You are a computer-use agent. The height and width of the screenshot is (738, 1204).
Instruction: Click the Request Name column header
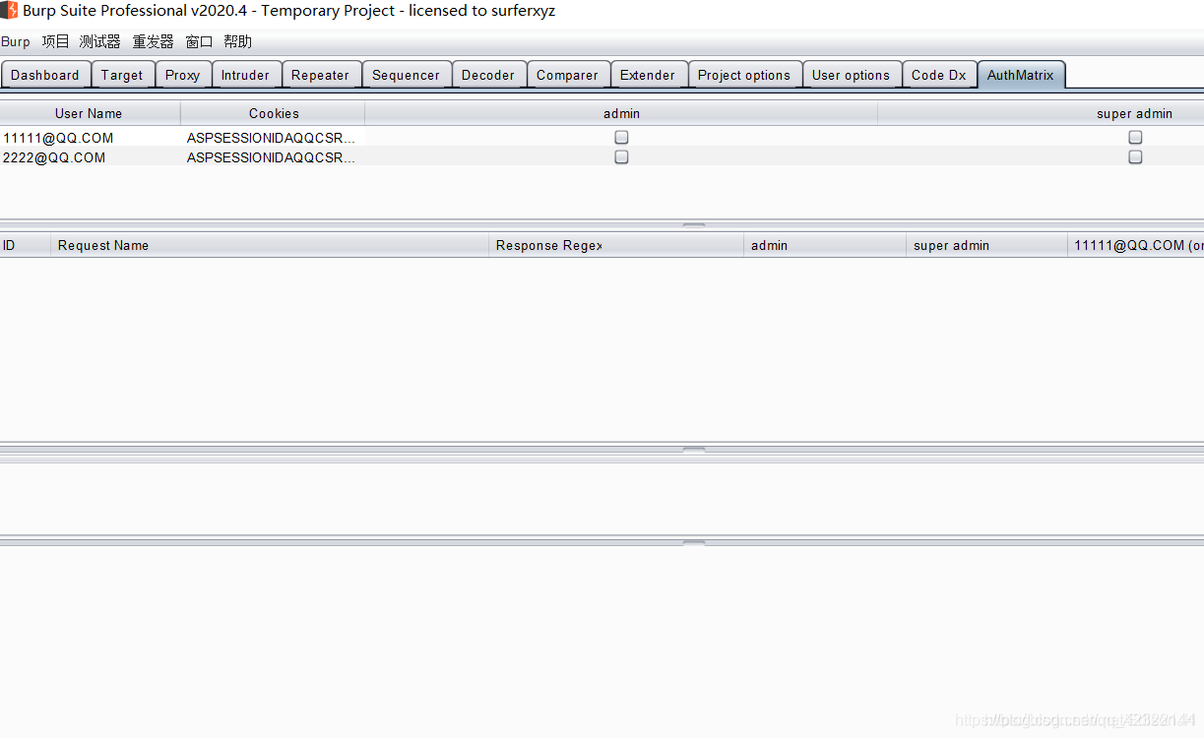point(270,245)
